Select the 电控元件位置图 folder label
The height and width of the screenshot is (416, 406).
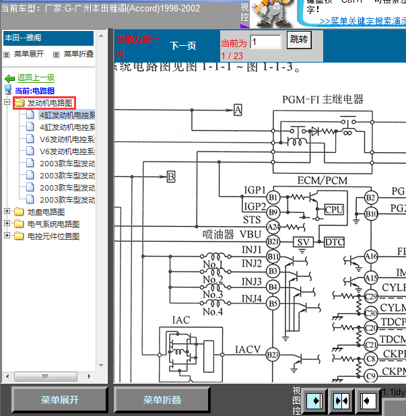point(53,236)
